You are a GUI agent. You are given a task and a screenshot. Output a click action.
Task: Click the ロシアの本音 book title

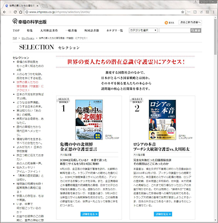click(x=161, y=147)
